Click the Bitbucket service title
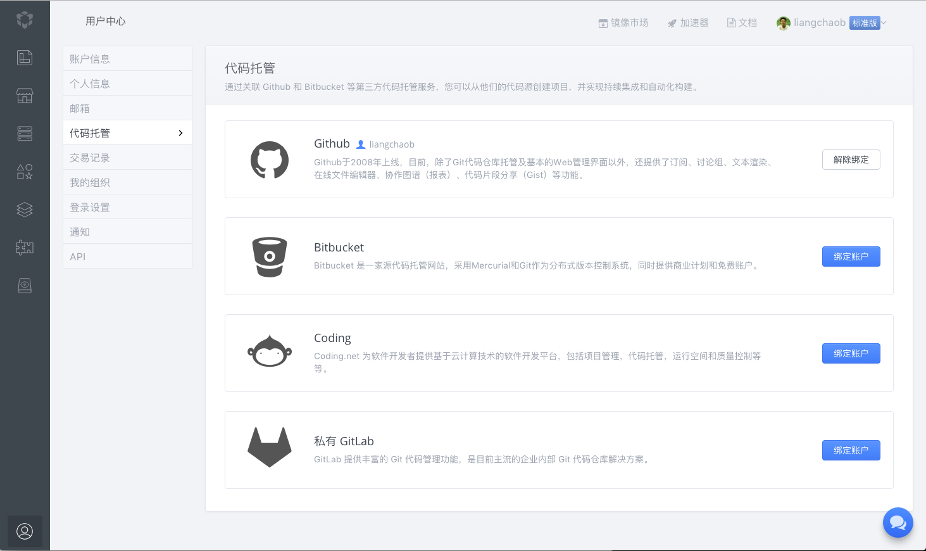Viewport: 926px width, 551px height. tap(339, 247)
